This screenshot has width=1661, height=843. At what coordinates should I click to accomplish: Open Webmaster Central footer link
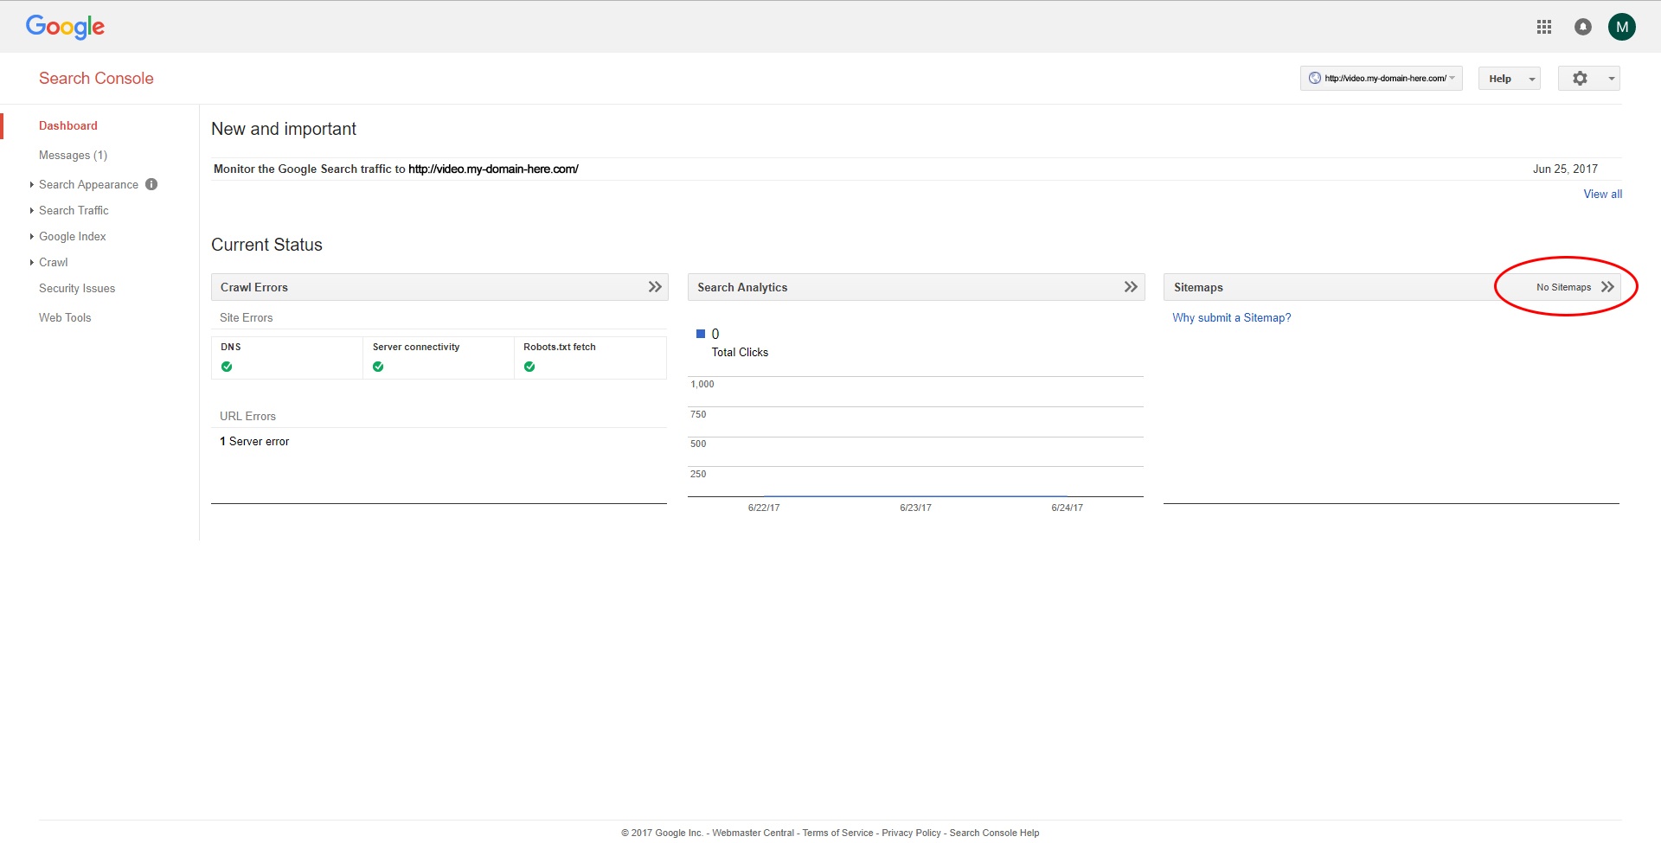tap(753, 833)
